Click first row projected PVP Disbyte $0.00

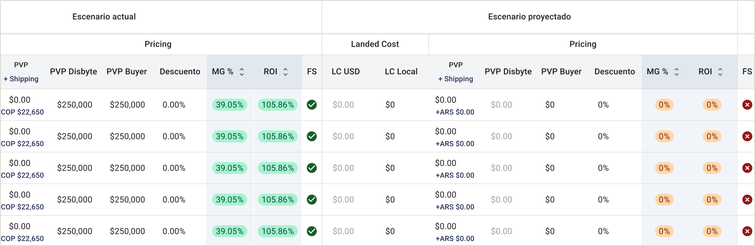click(x=501, y=105)
